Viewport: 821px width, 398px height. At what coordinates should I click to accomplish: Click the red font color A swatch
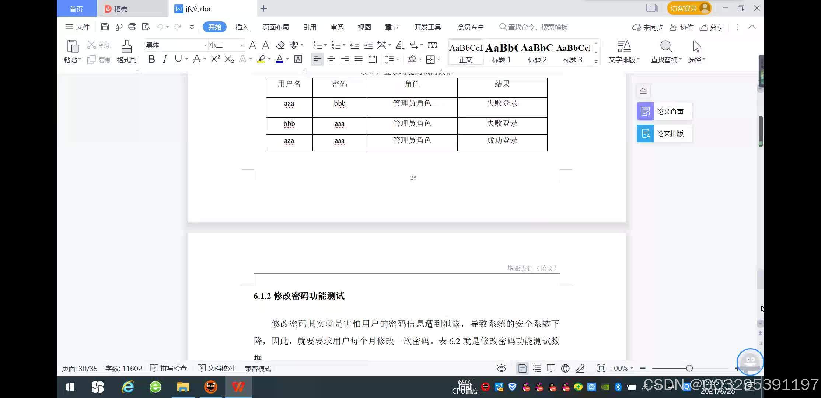[279, 59]
